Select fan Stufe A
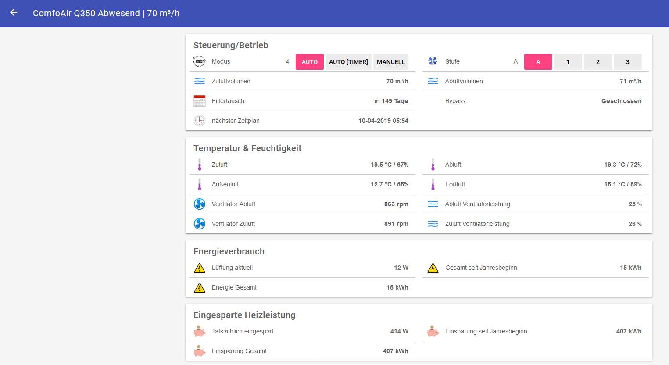669x365 pixels. pyautogui.click(x=538, y=62)
